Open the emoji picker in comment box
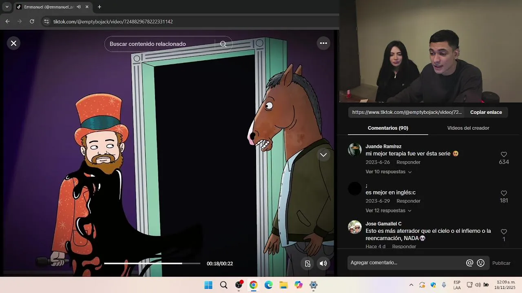Viewport: 522px width, 293px height. 481,263
